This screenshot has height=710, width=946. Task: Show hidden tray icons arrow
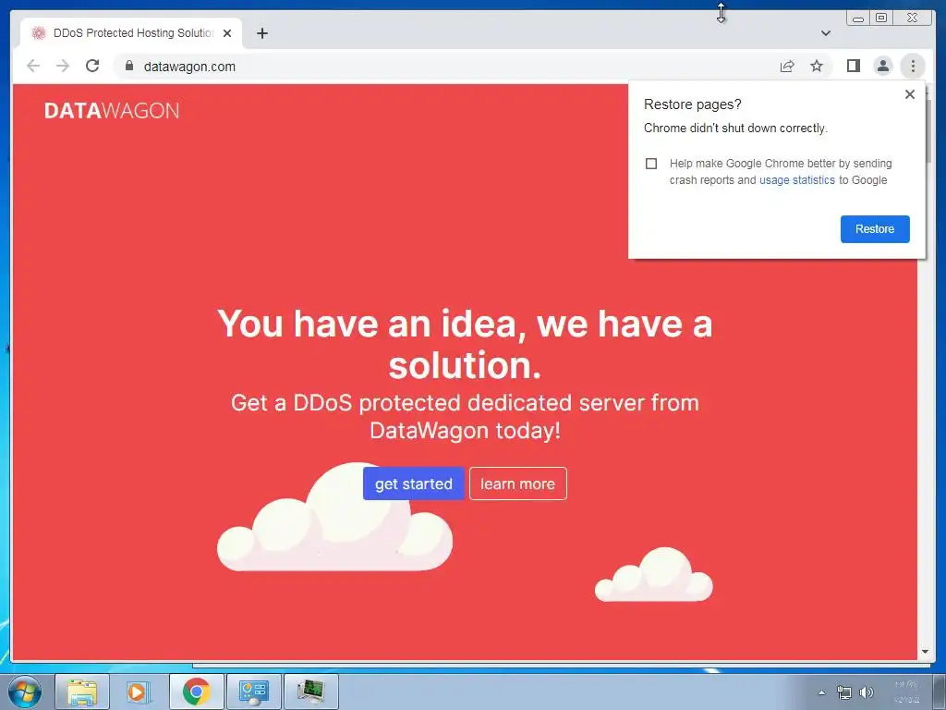tap(821, 692)
